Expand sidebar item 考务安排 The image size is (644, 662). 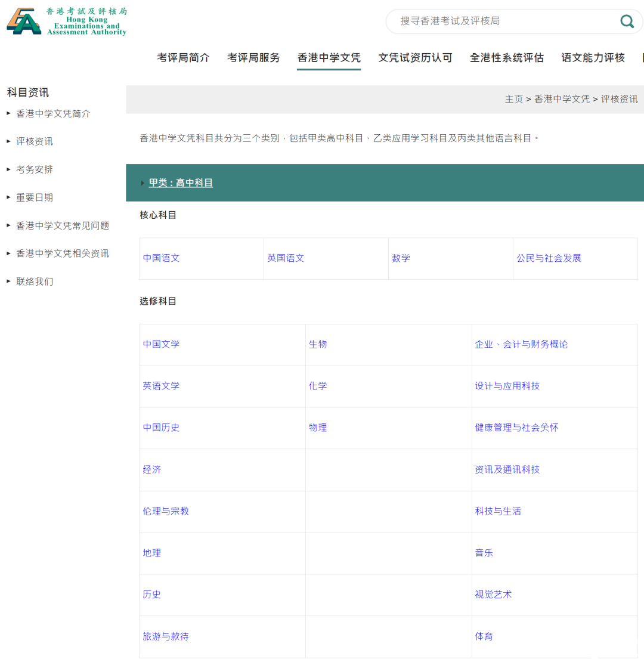point(35,169)
